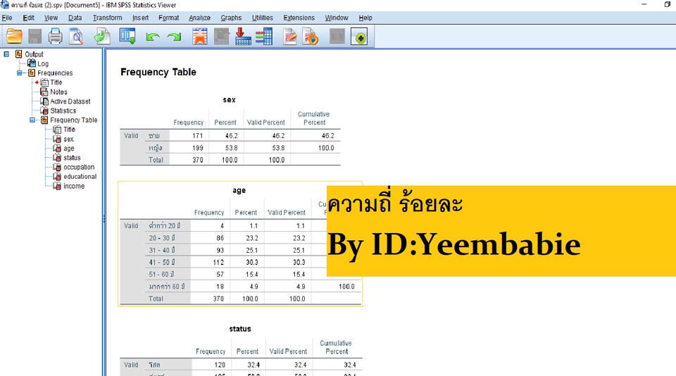The image size is (676, 376).
Task: Click the Print icon in the toolbar
Action: point(55,37)
